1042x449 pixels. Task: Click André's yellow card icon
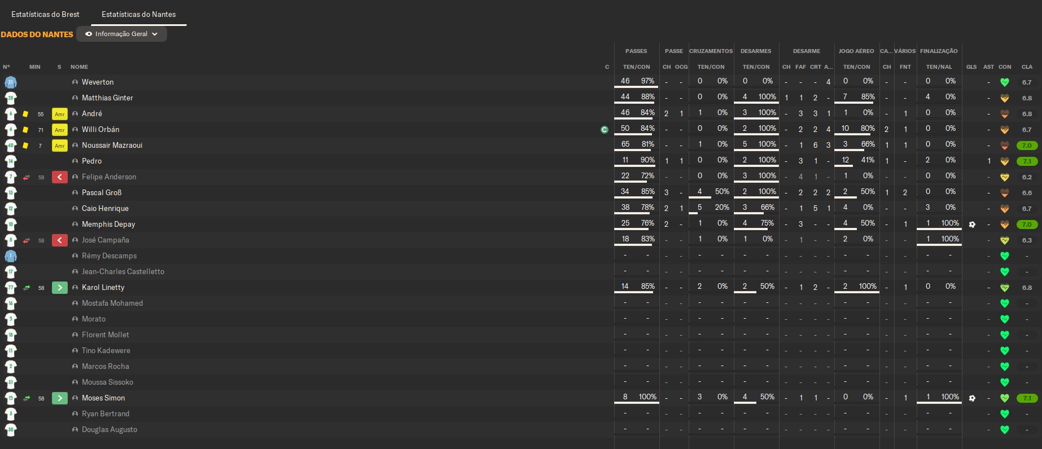[x=25, y=114]
